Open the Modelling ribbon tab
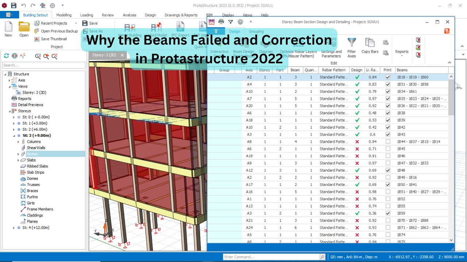 coord(64,15)
